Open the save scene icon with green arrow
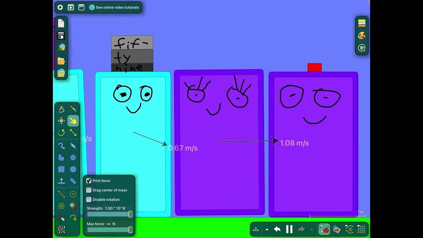 tap(61, 48)
